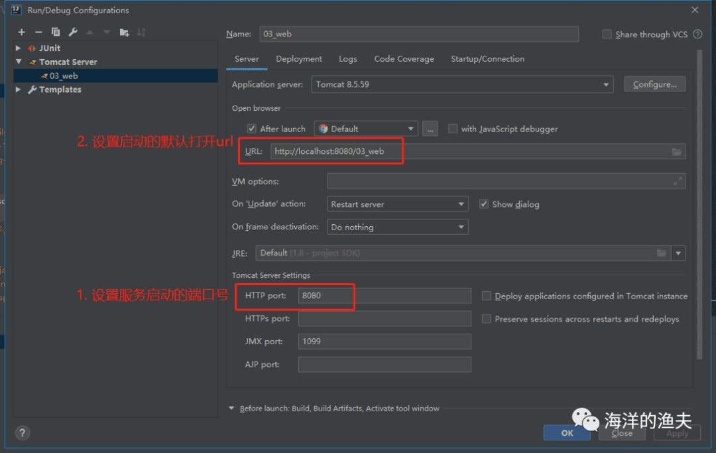Viewport: 716px width, 453px height.
Task: Copy configuration icon in toolbar
Action: pos(56,32)
